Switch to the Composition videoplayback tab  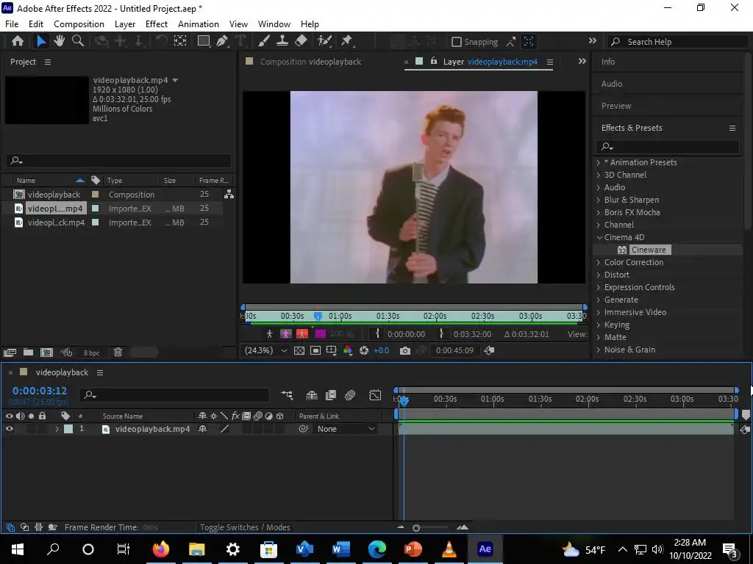tap(310, 62)
